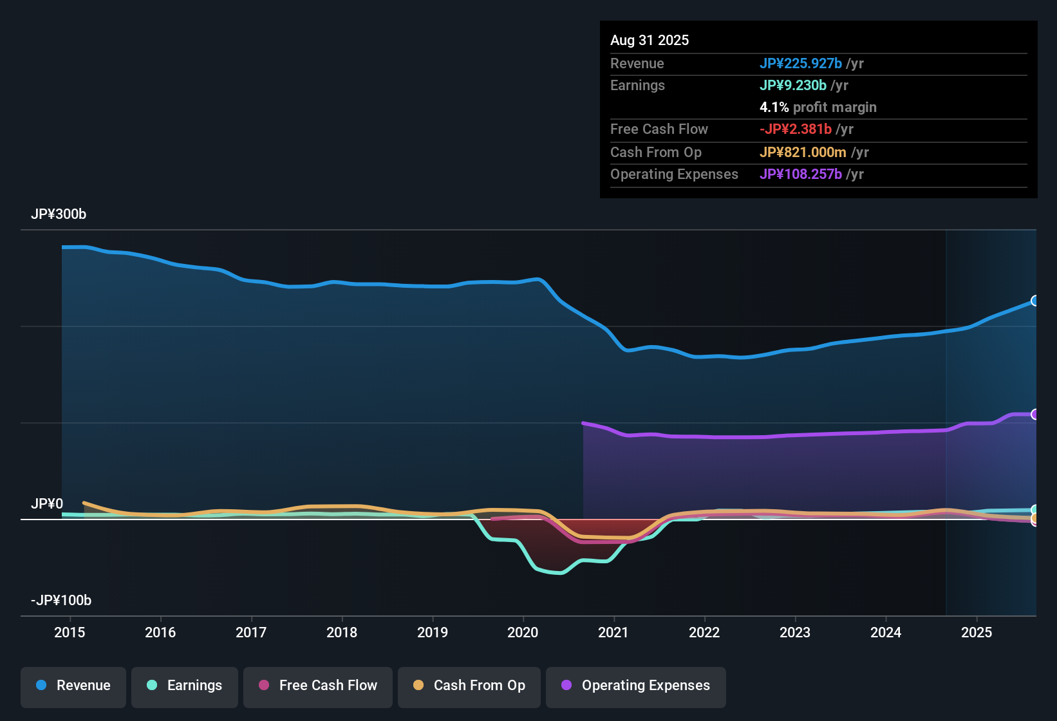The width and height of the screenshot is (1057, 721).
Task: Select the Operating Expenses endpoint marker
Action: (x=1035, y=413)
